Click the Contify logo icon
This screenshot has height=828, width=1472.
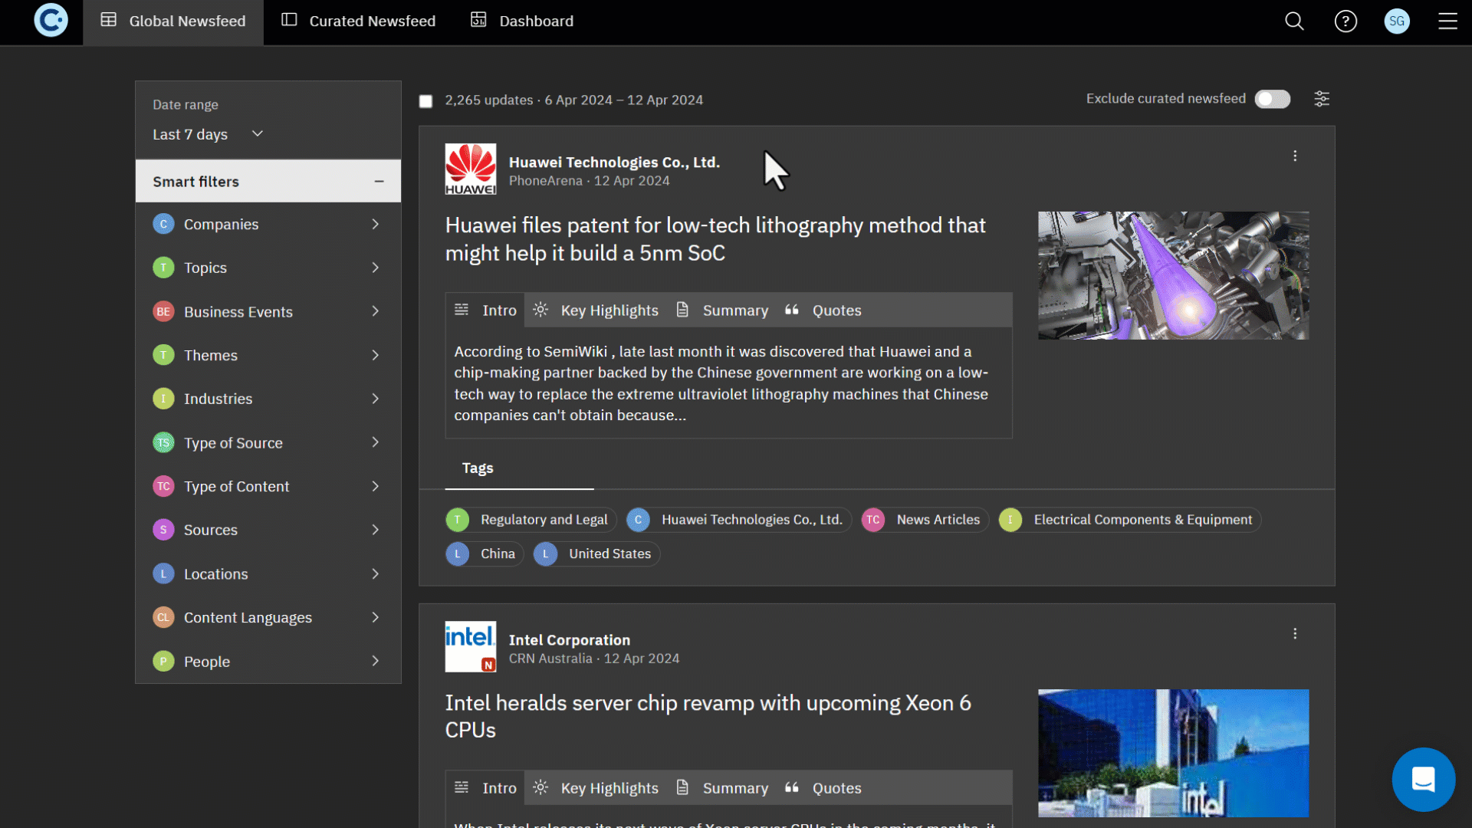[51, 21]
